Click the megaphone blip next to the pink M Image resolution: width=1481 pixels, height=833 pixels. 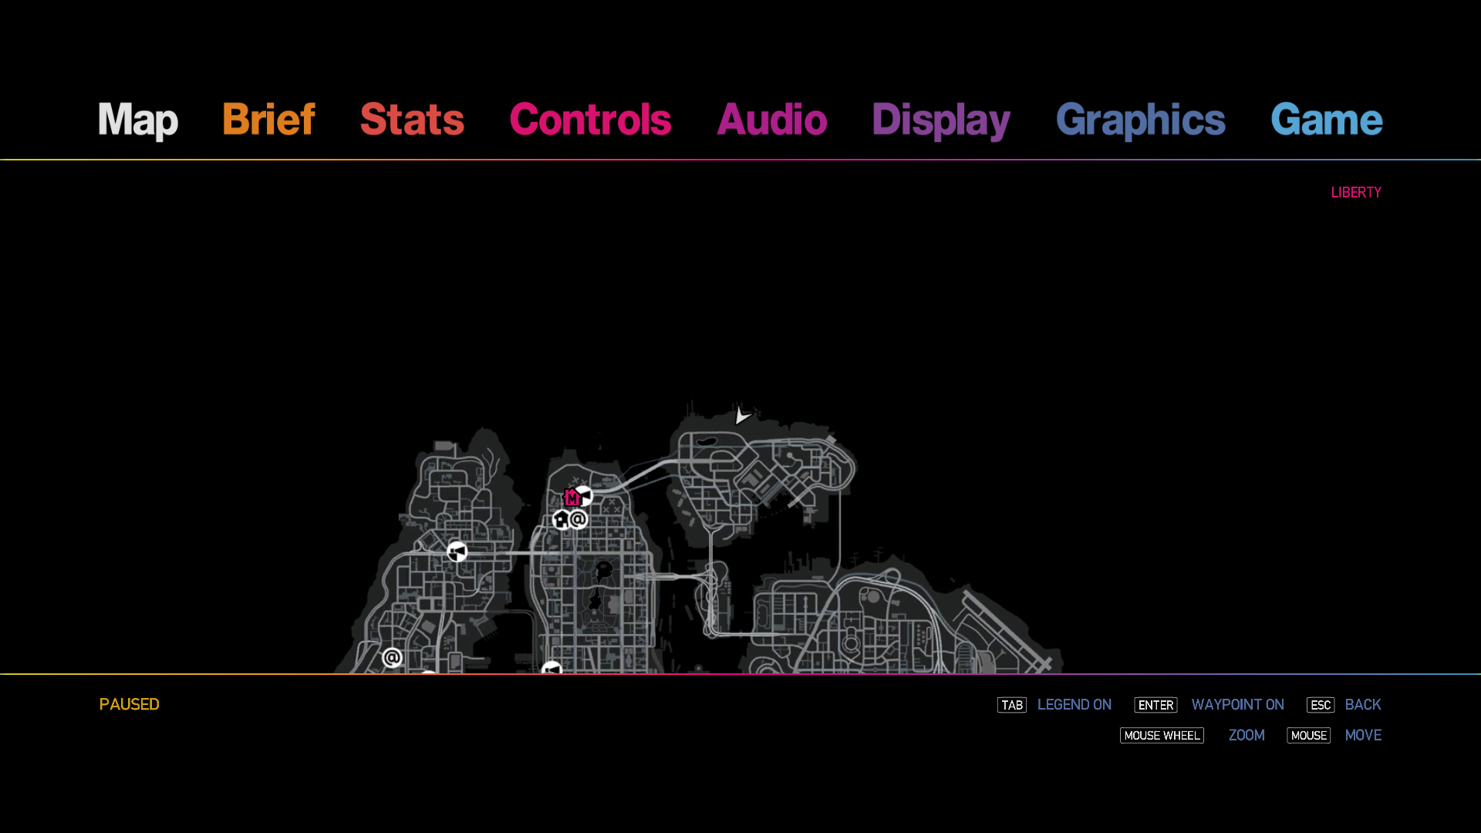(x=585, y=495)
